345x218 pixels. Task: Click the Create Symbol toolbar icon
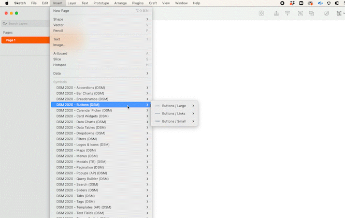click(x=261, y=13)
